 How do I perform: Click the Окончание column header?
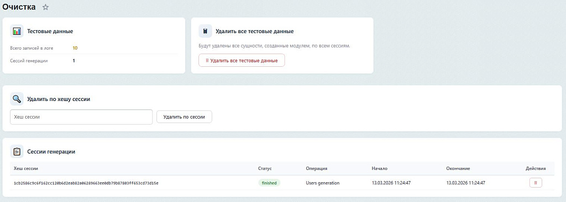tap(458, 168)
